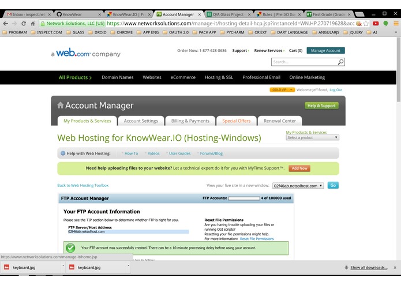Viewport: 401px width, 285px height.
Task: Expand first keyboard.jpg download options arrow
Action: point(63,265)
